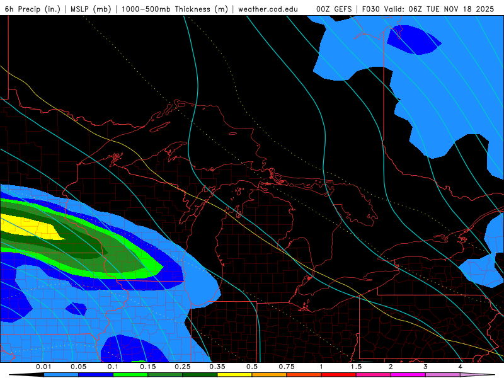Viewport: 504px width, 378px height.
Task: Click the 0.15 legend value
Action: pyautogui.click(x=148, y=367)
